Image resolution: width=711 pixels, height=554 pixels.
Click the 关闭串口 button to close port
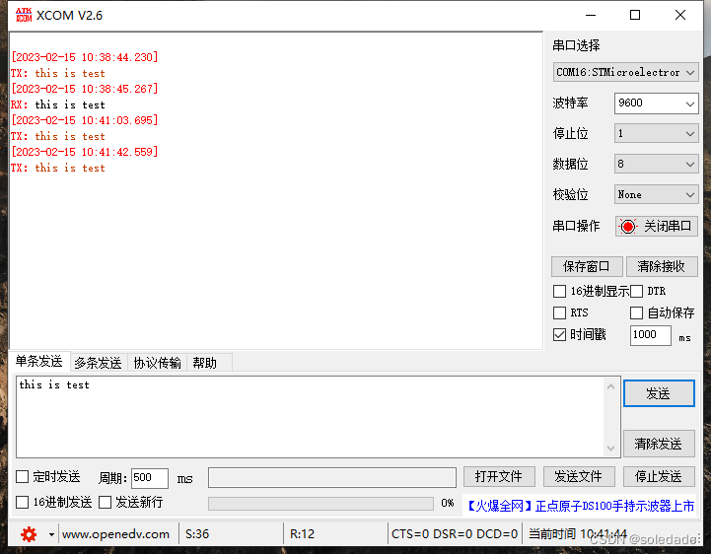[x=656, y=226]
